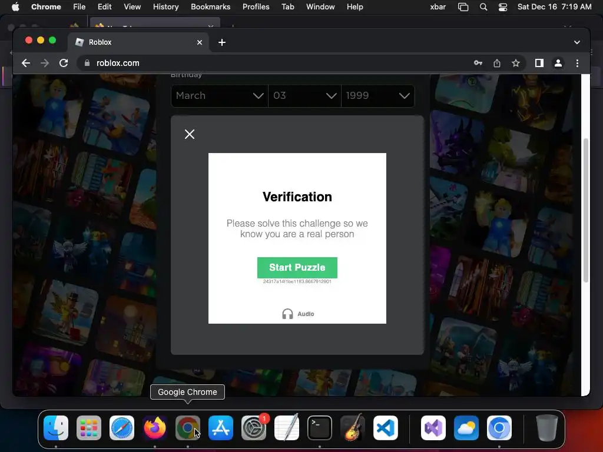Open the Edit menu
Screen dimensions: 603x452
point(105,6)
